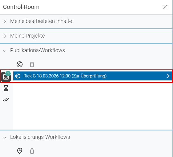
Task: Expand the Meine Projekte section
Action: pos(5,36)
